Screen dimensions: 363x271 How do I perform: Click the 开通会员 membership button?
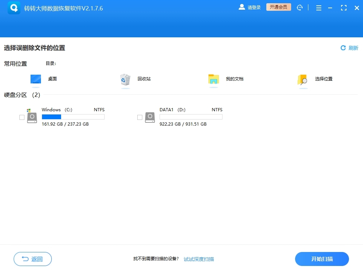point(278,7)
